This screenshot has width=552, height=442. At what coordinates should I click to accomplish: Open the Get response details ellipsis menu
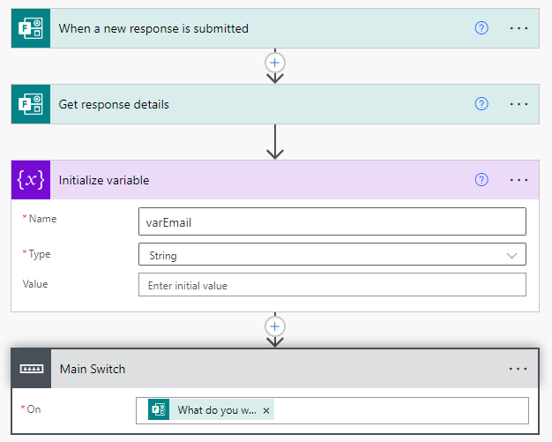tap(518, 104)
